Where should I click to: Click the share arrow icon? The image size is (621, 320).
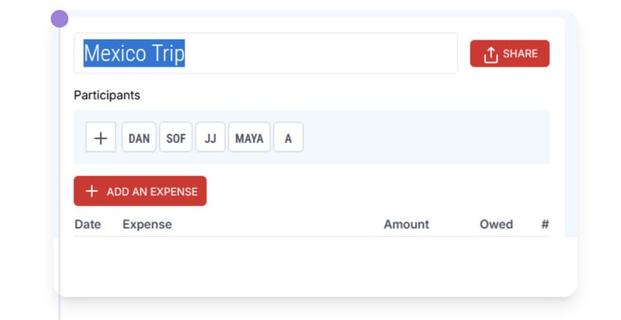(x=490, y=54)
